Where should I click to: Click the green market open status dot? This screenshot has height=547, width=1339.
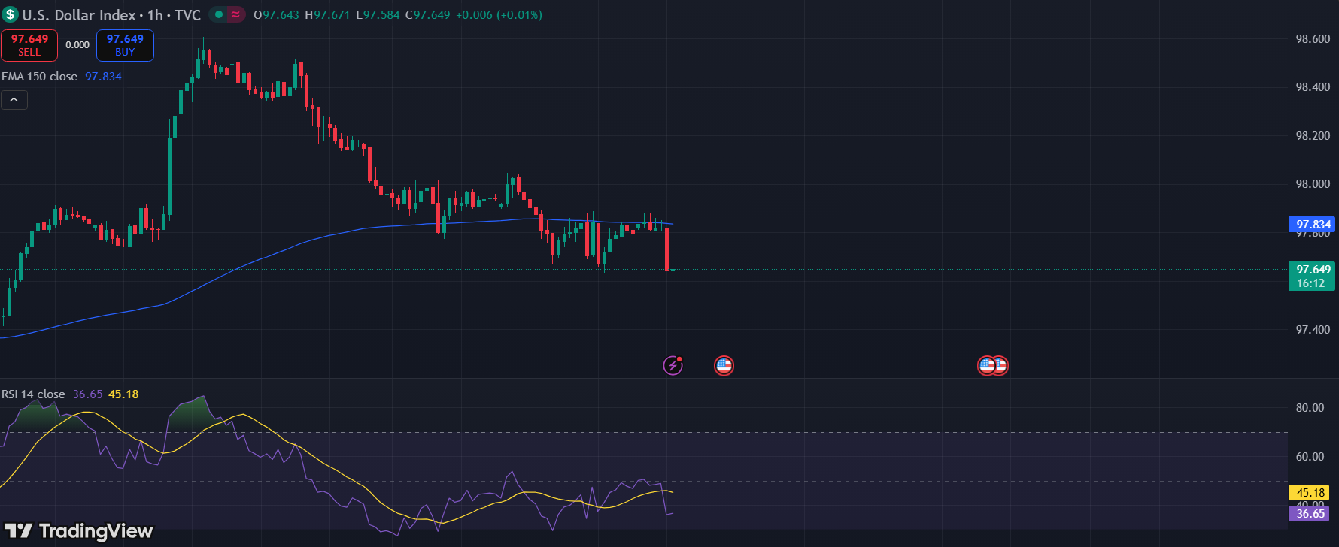[x=219, y=14]
